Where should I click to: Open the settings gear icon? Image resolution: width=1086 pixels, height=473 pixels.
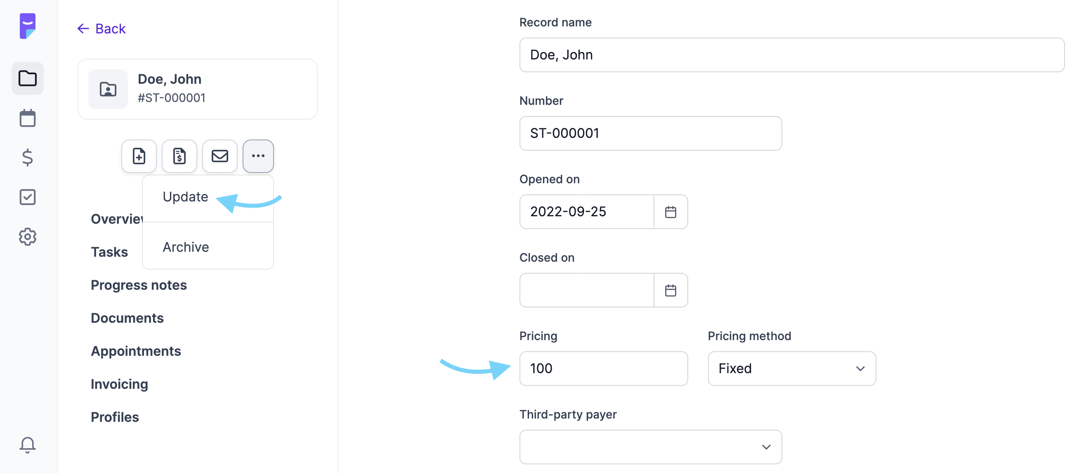click(x=27, y=236)
